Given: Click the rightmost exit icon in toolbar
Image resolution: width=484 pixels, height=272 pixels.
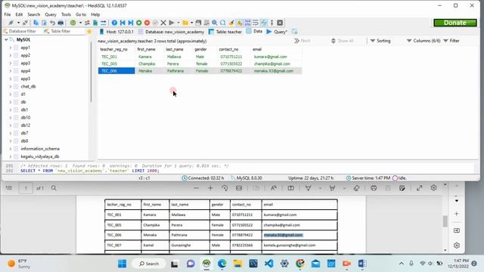Looking at the screenshot, I should [280, 23].
